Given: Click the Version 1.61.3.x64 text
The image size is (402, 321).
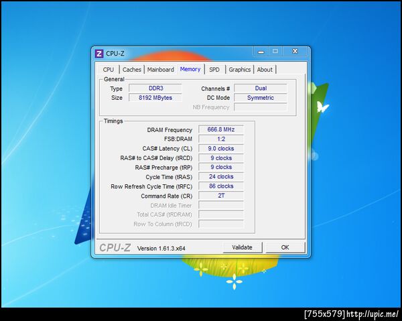Looking at the screenshot, I should coord(161,248).
